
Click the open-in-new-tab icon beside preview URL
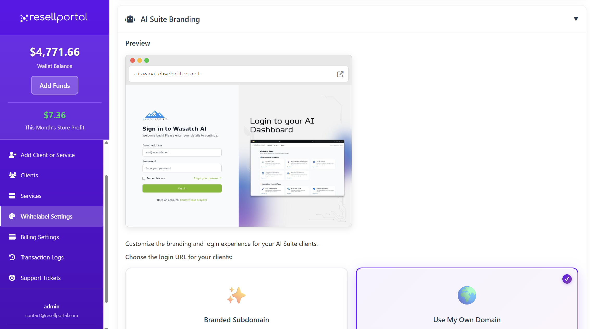(340, 74)
